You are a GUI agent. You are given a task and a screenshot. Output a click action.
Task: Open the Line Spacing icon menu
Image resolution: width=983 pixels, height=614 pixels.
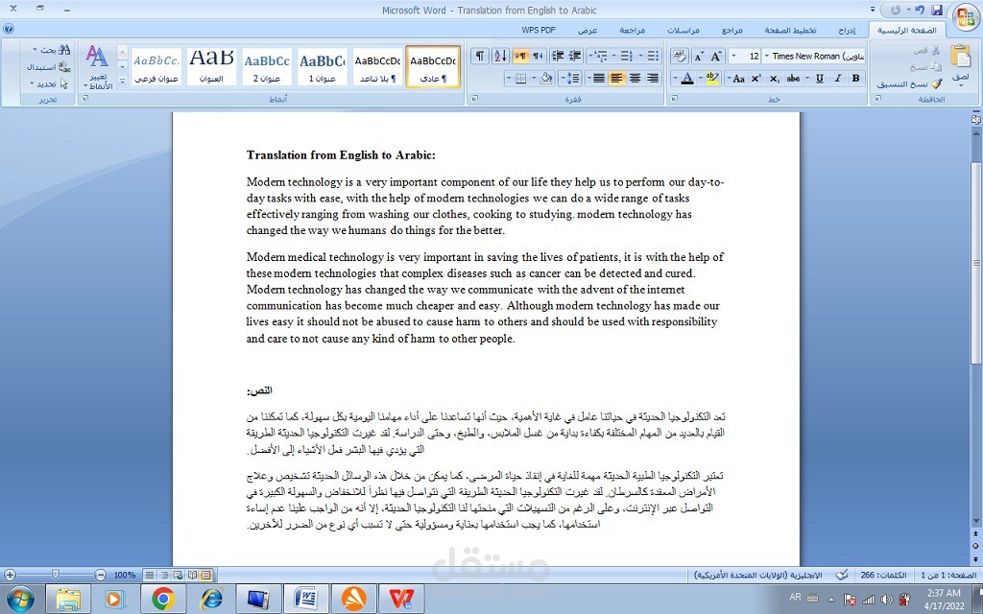573,79
